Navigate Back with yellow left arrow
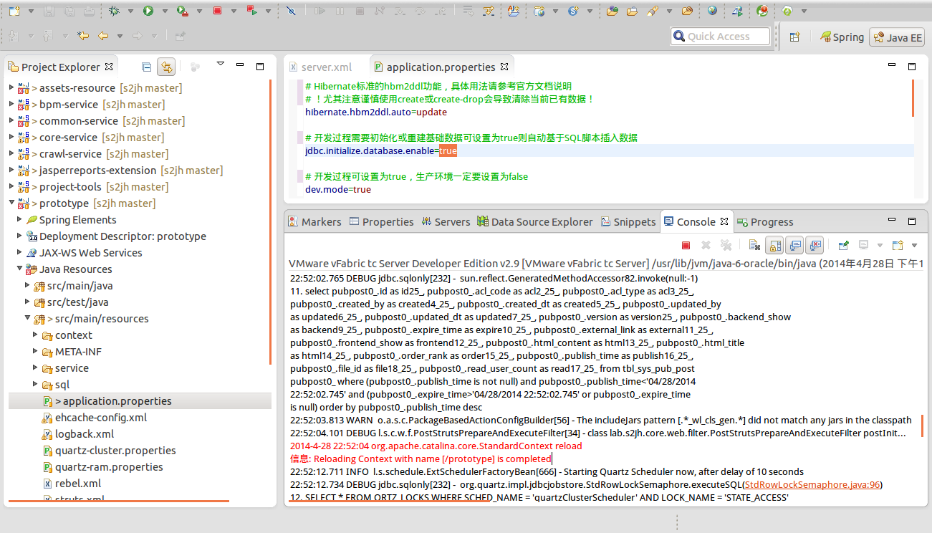Screen dimensions: 932x533 pyautogui.click(x=103, y=36)
